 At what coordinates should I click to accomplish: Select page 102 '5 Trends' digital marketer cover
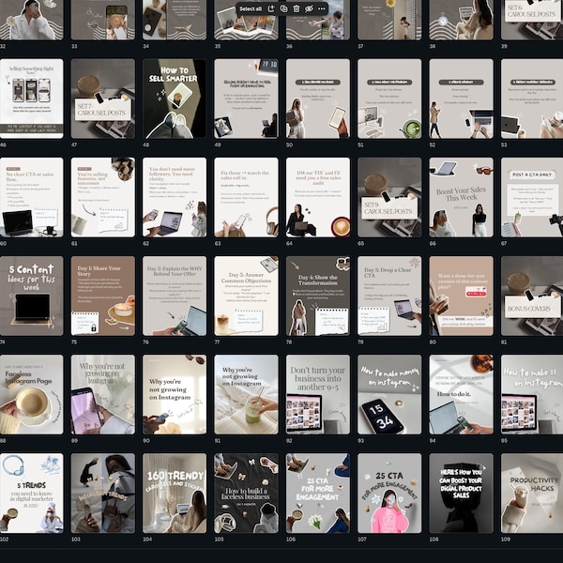pyautogui.click(x=31, y=493)
